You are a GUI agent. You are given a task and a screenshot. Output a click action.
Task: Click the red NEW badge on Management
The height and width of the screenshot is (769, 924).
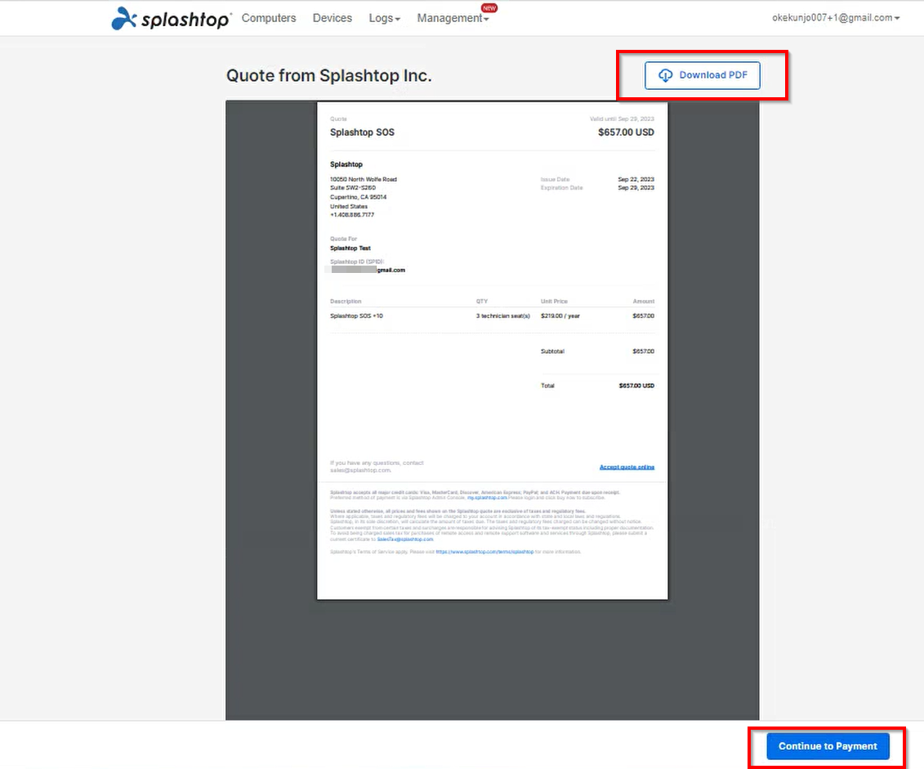pyautogui.click(x=489, y=7)
